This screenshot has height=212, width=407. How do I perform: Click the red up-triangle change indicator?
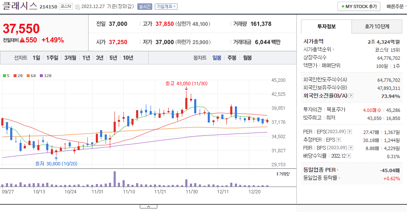(x=22, y=40)
